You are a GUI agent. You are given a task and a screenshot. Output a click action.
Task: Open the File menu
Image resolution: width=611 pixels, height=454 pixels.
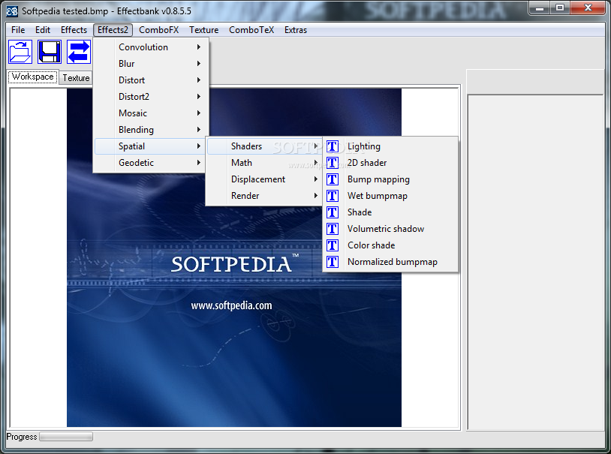click(18, 30)
